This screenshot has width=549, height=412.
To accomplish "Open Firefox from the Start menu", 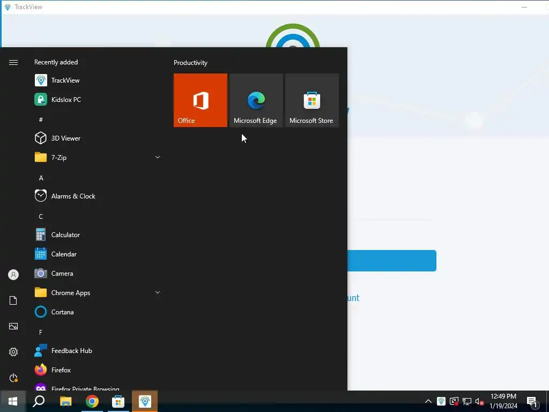I will click(98, 370).
